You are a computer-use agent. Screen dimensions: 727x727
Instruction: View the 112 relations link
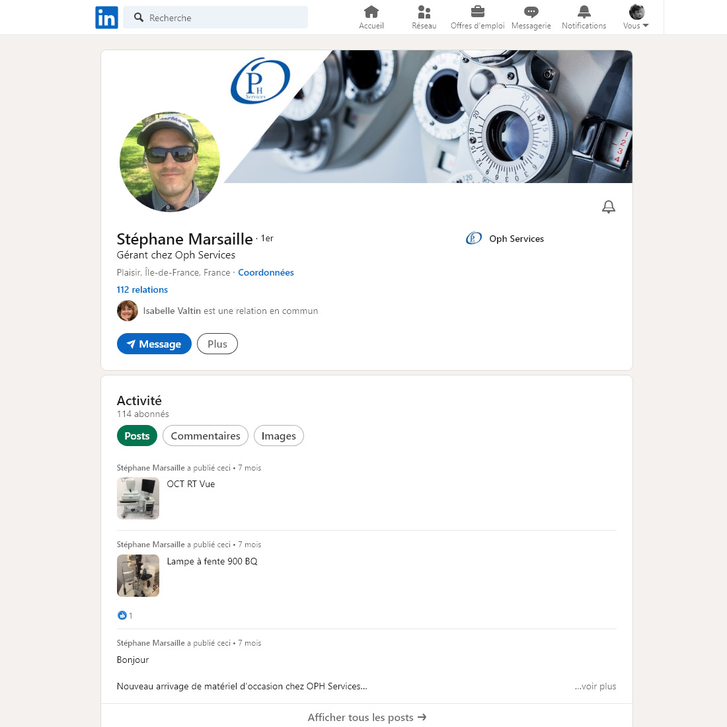pos(142,289)
